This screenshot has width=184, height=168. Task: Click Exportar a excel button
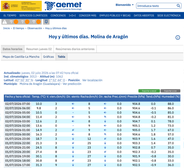(149, 91)
